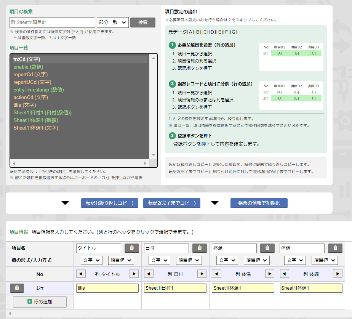Screen dimensions: 352x319
Task: Delete row 1行 using trash icon
Action: pyautogui.click(x=17, y=288)
